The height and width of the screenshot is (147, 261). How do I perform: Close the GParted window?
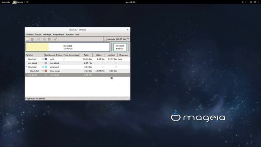click(128, 30)
